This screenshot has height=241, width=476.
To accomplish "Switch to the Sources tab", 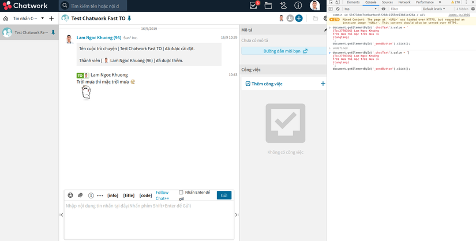I will coord(387,2).
